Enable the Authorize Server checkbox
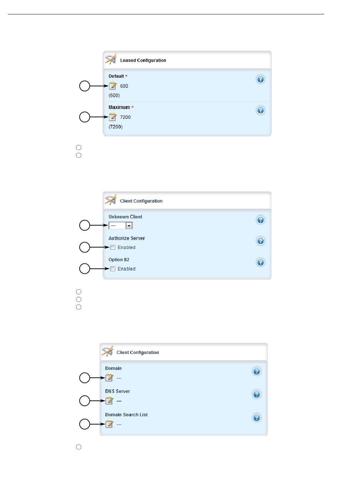This screenshot has height=499, width=341. coord(113,248)
